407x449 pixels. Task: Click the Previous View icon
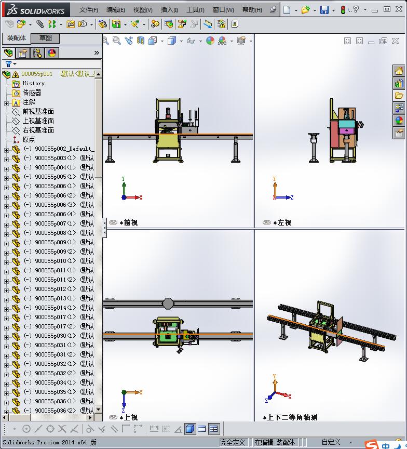(129, 41)
